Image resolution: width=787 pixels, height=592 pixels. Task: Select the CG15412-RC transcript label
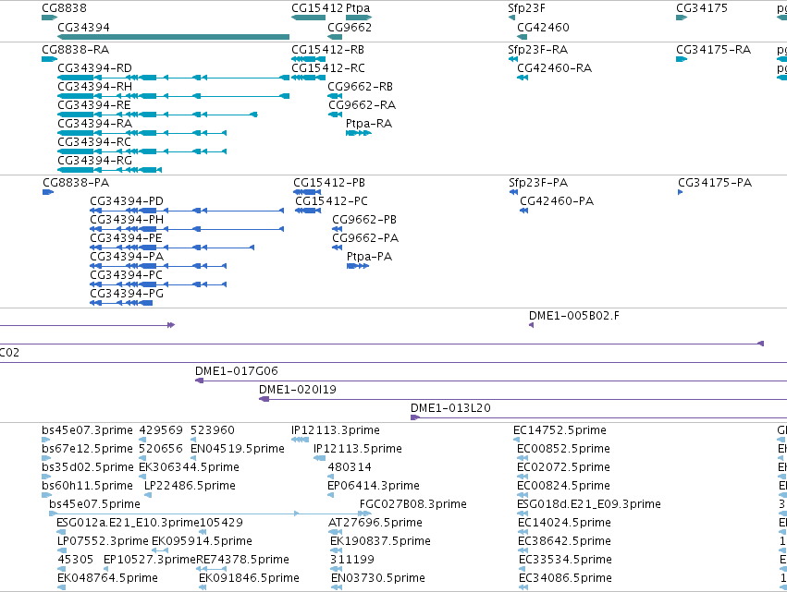[x=328, y=68]
